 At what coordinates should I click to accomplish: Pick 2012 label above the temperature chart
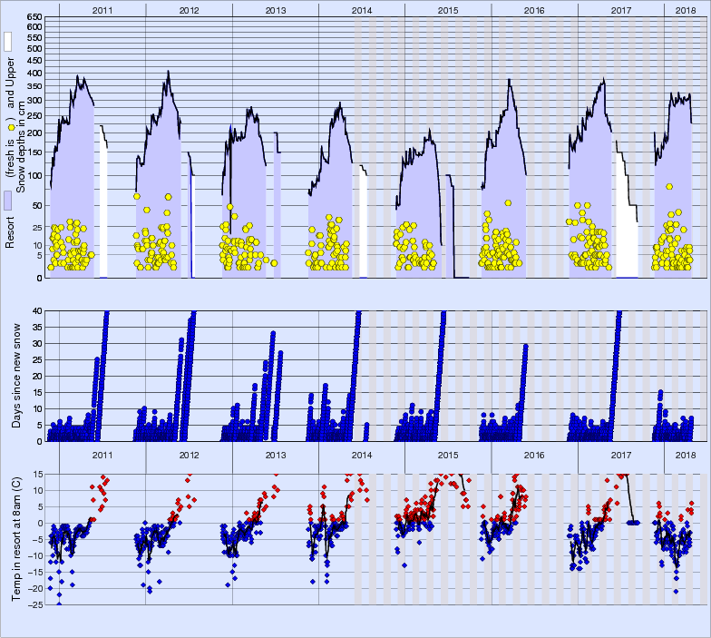pos(189,455)
